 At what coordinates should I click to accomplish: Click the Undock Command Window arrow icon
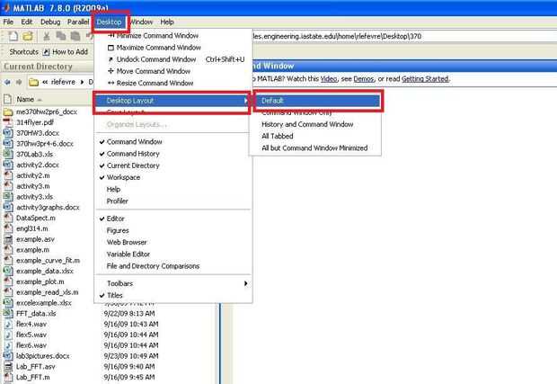[111, 59]
